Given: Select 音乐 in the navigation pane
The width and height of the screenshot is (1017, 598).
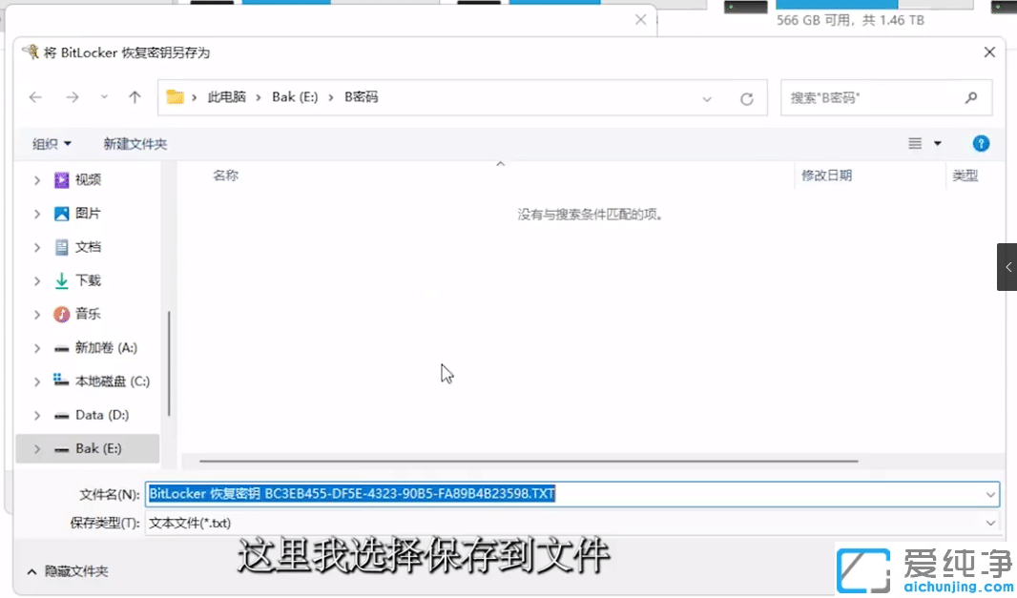Looking at the screenshot, I should click(88, 314).
